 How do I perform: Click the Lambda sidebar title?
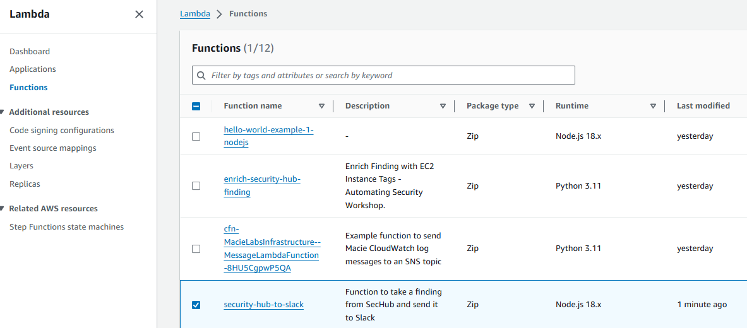point(30,15)
